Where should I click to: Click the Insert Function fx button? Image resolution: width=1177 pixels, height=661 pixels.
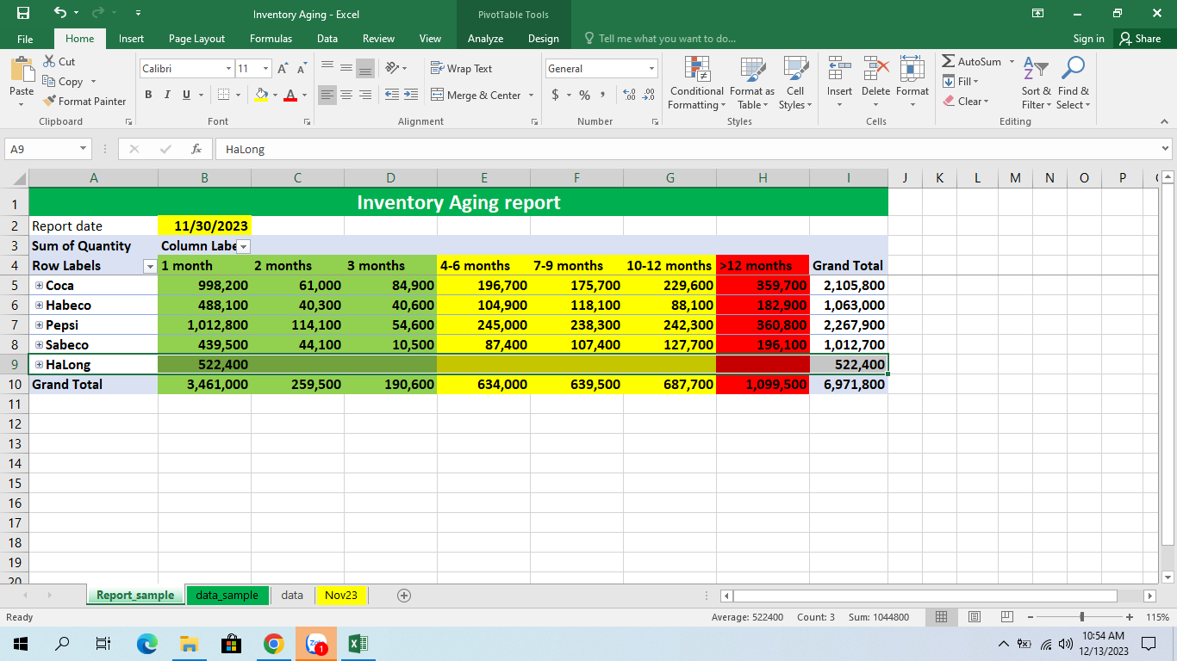pos(196,149)
